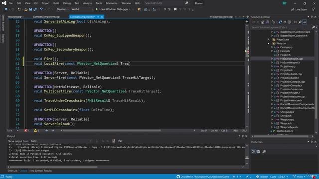Switch to Find Symbol Results tab
Image resolution: width=319 pixels, height=179 pixels.
(41, 171)
